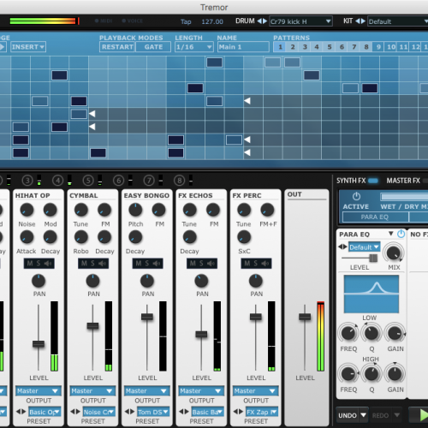This screenshot has height=428, width=428.
Task: Open the CYMBAL Noise Cr preset dropdown
Action: (99, 412)
